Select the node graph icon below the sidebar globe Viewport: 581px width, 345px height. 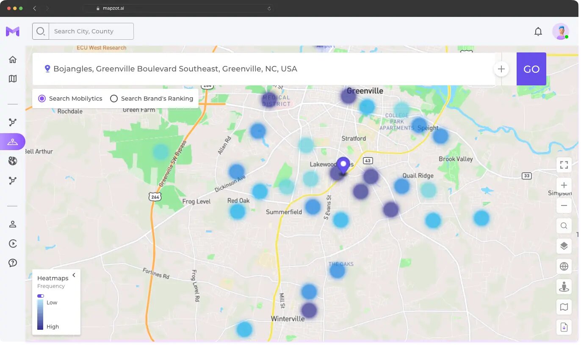tap(13, 181)
